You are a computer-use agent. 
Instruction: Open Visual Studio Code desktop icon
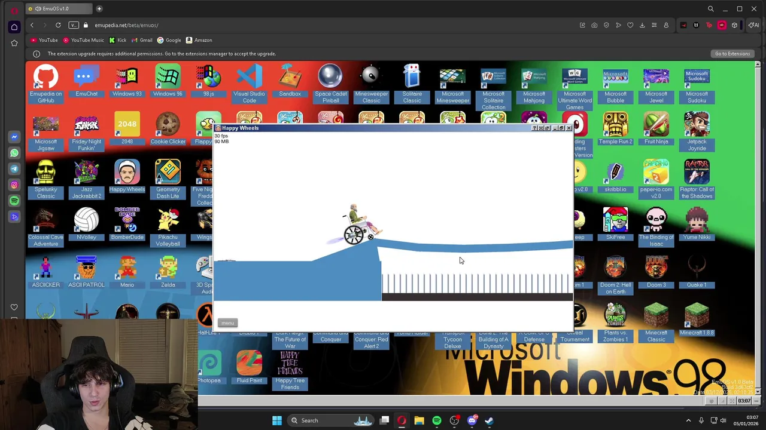pos(249,84)
